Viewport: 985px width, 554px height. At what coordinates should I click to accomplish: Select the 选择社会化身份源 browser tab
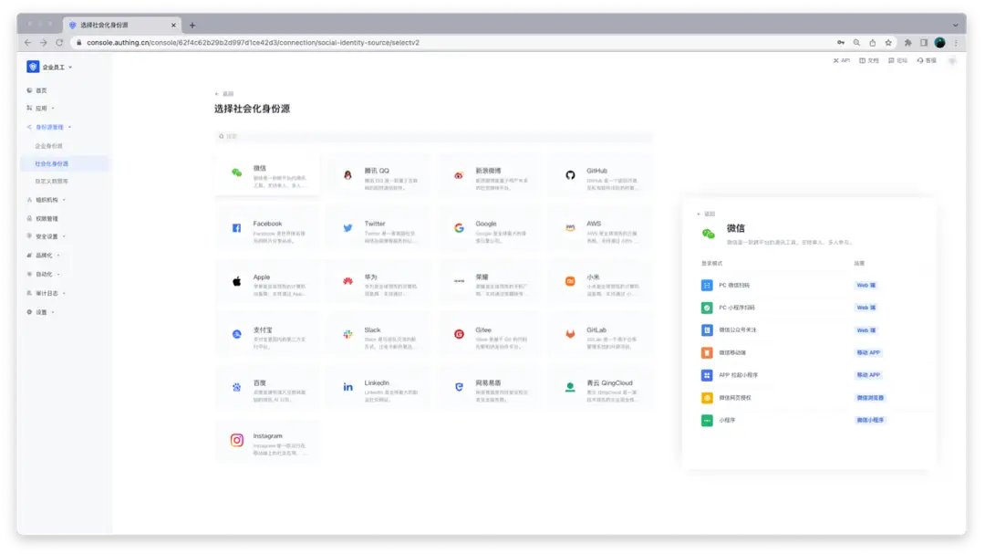tap(121, 26)
